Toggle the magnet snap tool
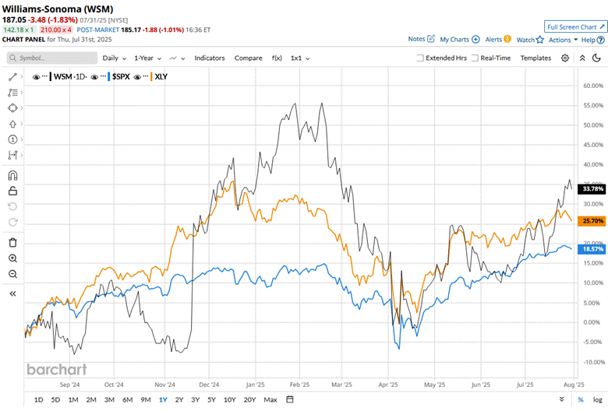 [x=12, y=175]
